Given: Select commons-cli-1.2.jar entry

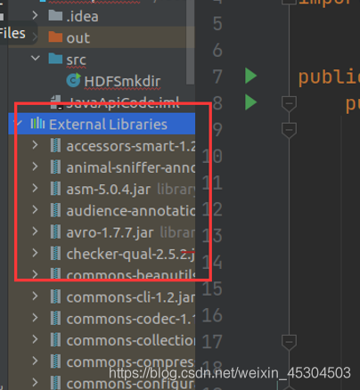Looking at the screenshot, I should [x=131, y=297].
